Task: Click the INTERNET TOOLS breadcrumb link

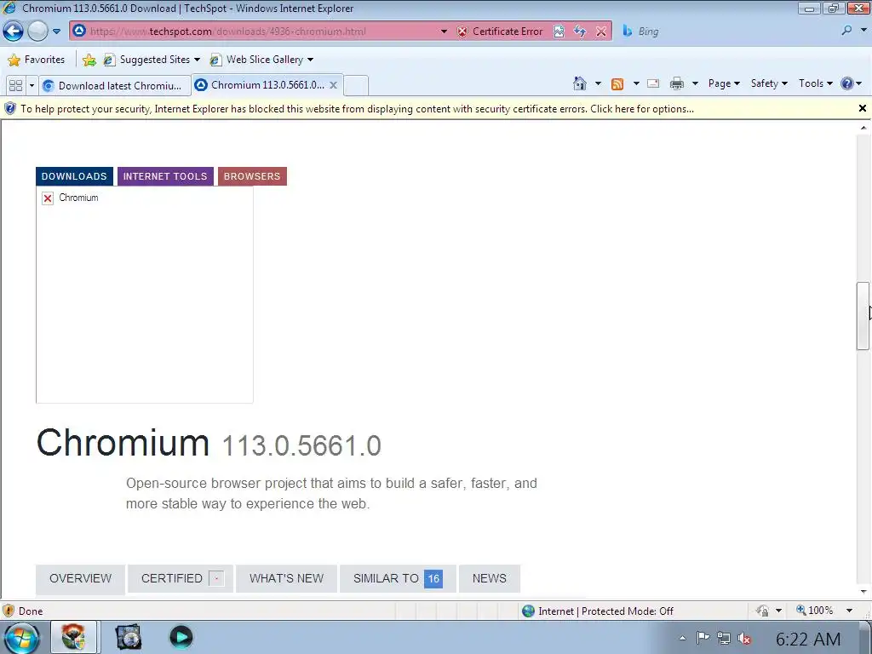Action: (165, 176)
